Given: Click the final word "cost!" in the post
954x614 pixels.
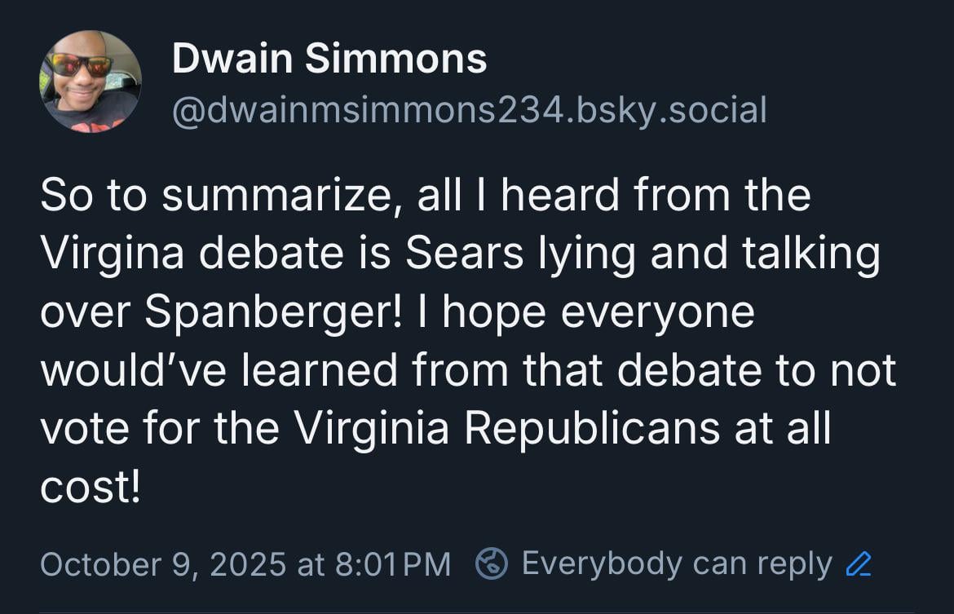Looking at the screenshot, I should pyautogui.click(x=91, y=488).
